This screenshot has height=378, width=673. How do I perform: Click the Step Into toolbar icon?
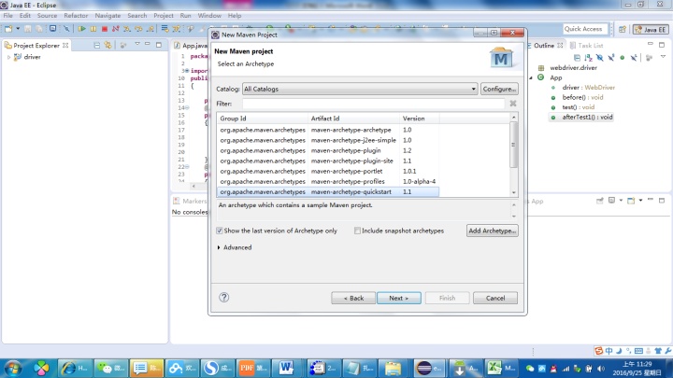[x=127, y=29]
